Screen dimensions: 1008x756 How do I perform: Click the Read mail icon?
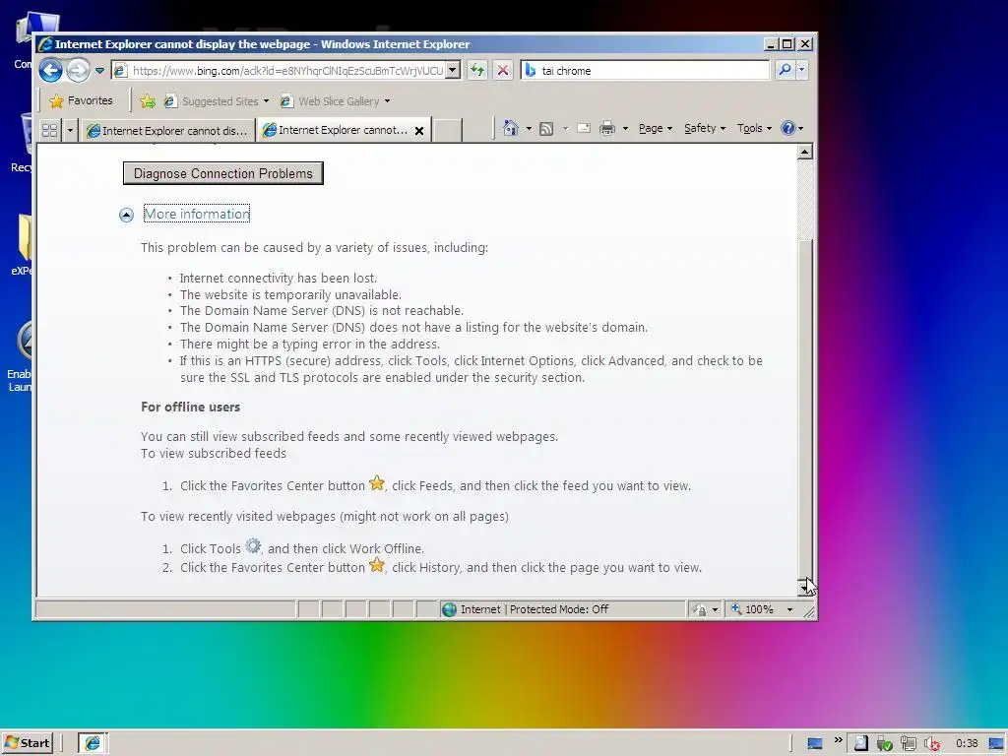pos(584,128)
